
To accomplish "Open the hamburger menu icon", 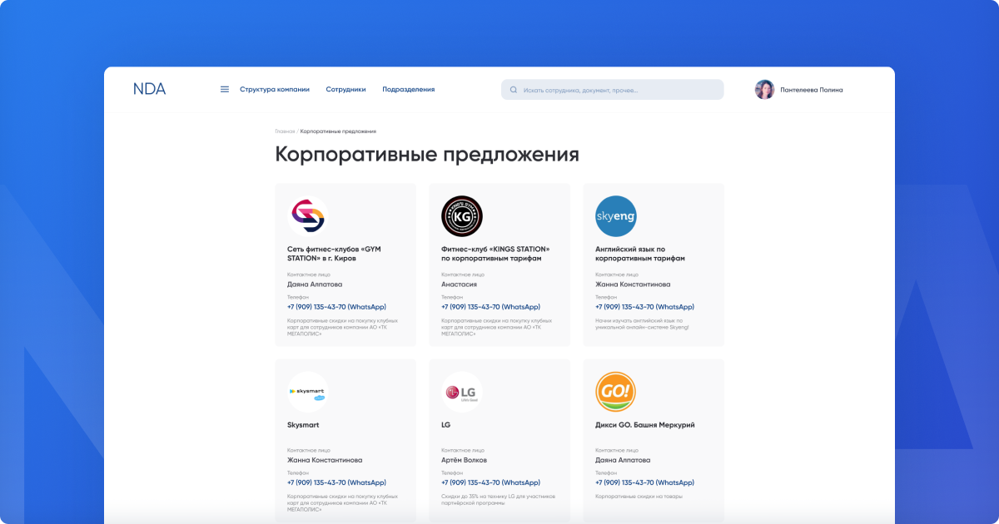I will click(x=224, y=89).
